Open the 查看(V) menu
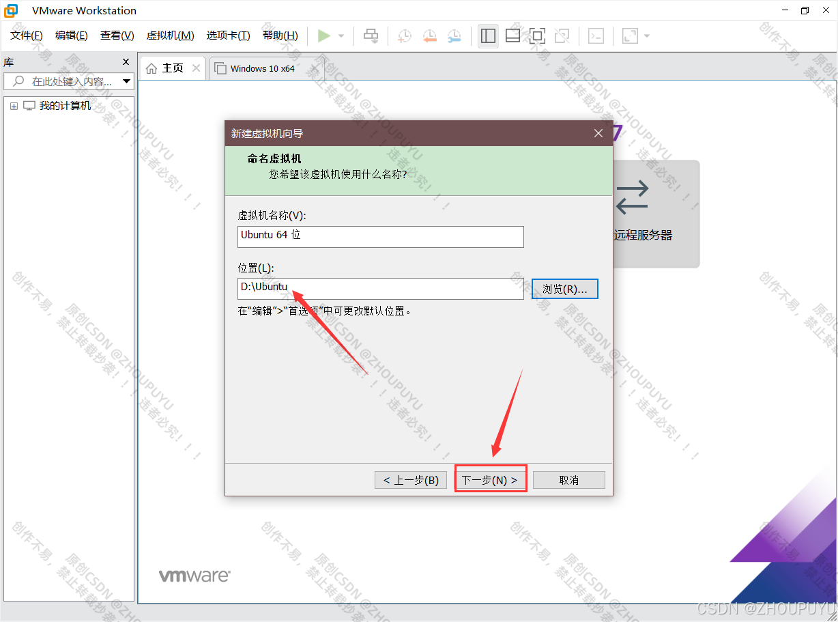Screen dimensions: 838x622 tap(117, 36)
